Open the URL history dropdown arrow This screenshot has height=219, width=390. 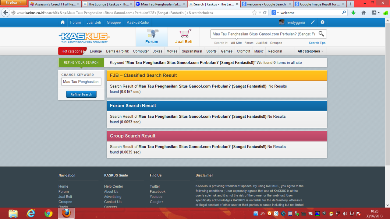[x=260, y=13]
